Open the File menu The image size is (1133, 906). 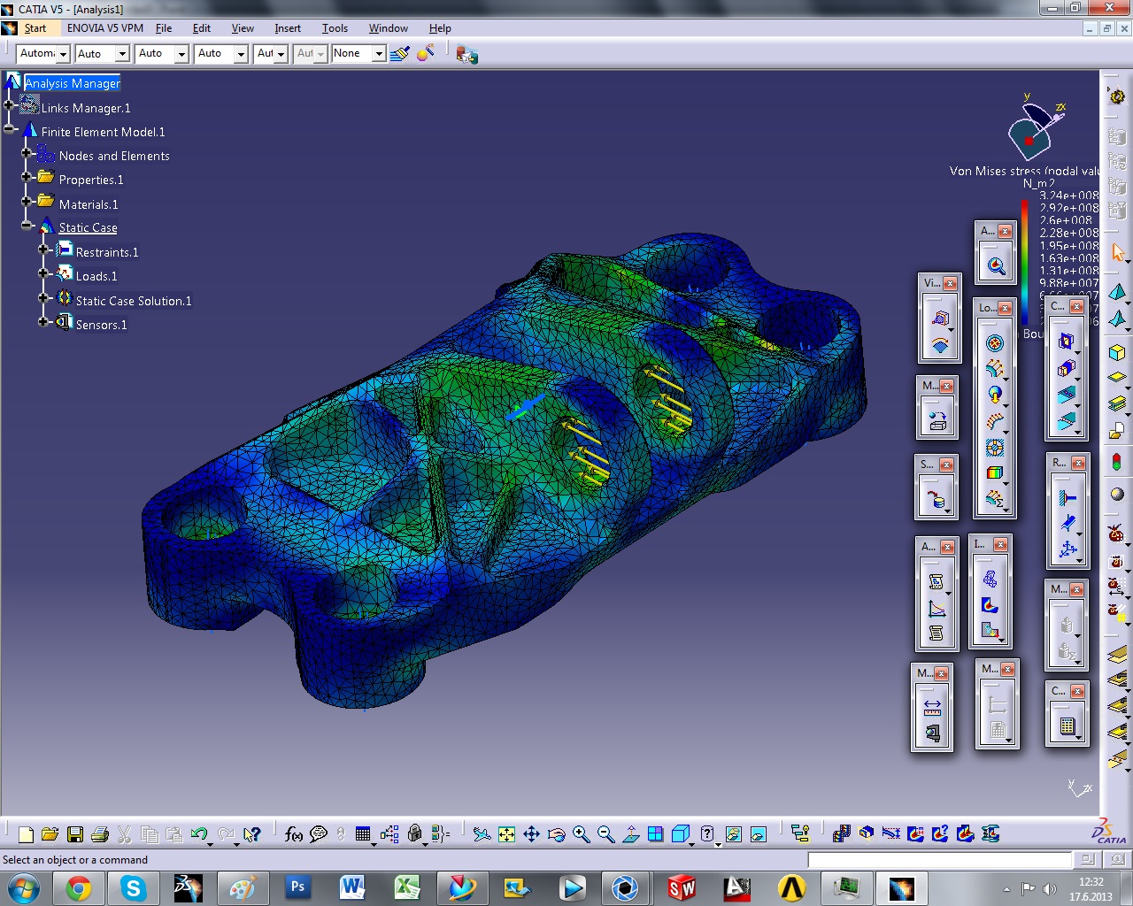(164, 28)
